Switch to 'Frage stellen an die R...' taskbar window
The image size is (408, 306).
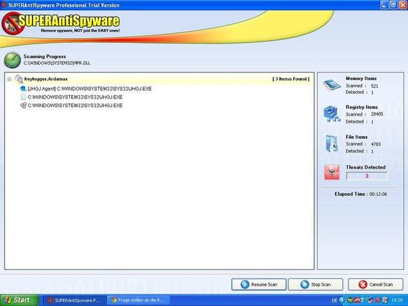(x=138, y=300)
